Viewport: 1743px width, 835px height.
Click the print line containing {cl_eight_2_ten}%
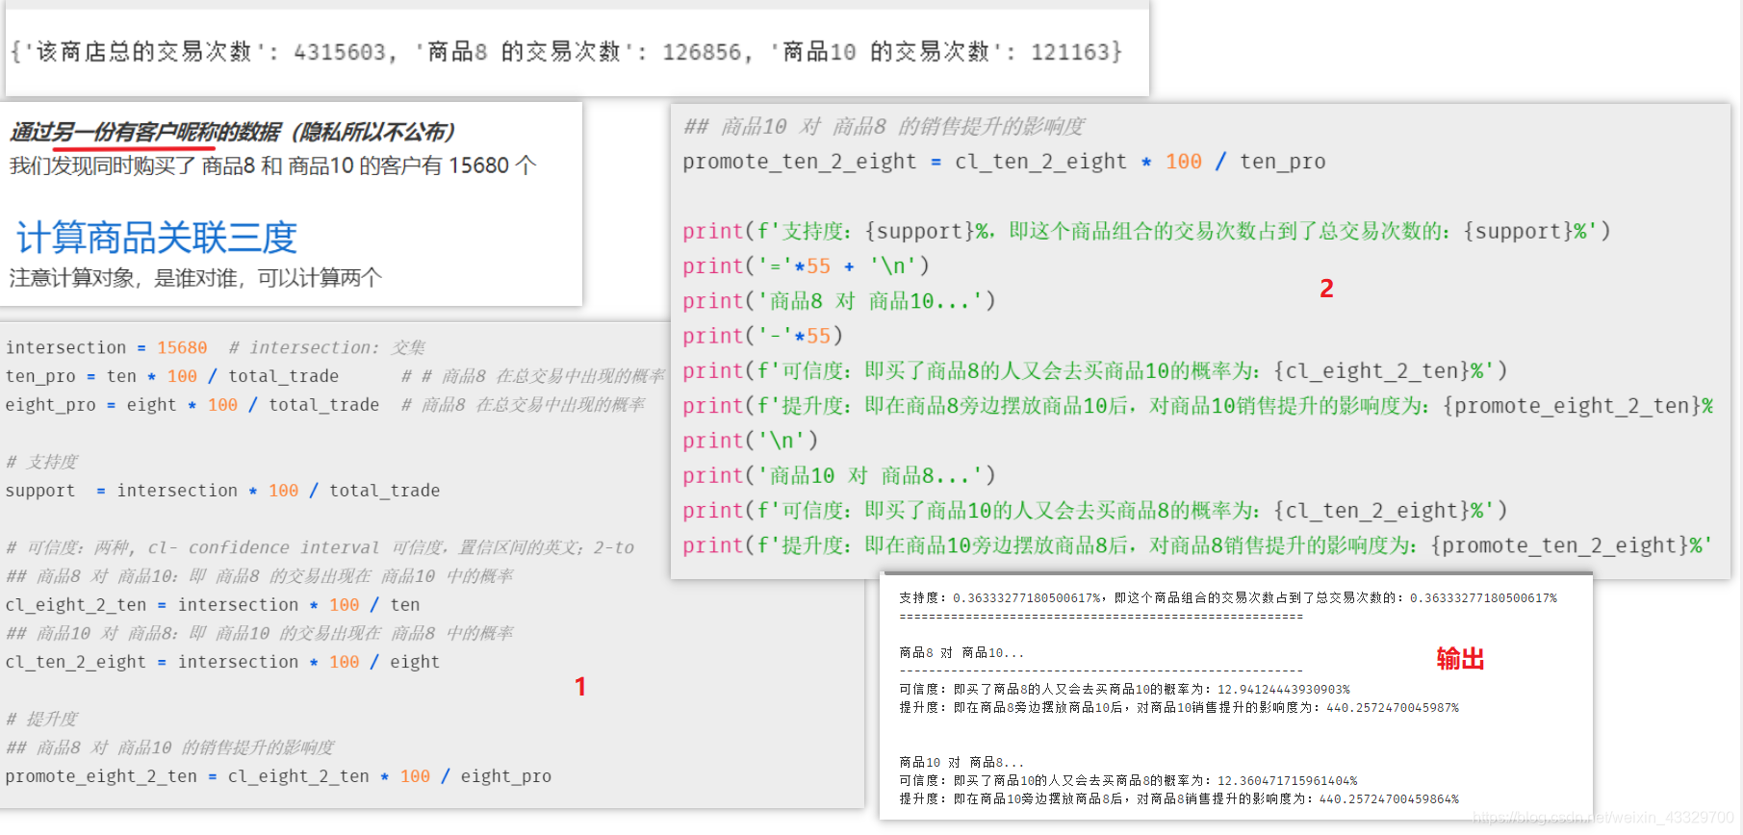1094,371
